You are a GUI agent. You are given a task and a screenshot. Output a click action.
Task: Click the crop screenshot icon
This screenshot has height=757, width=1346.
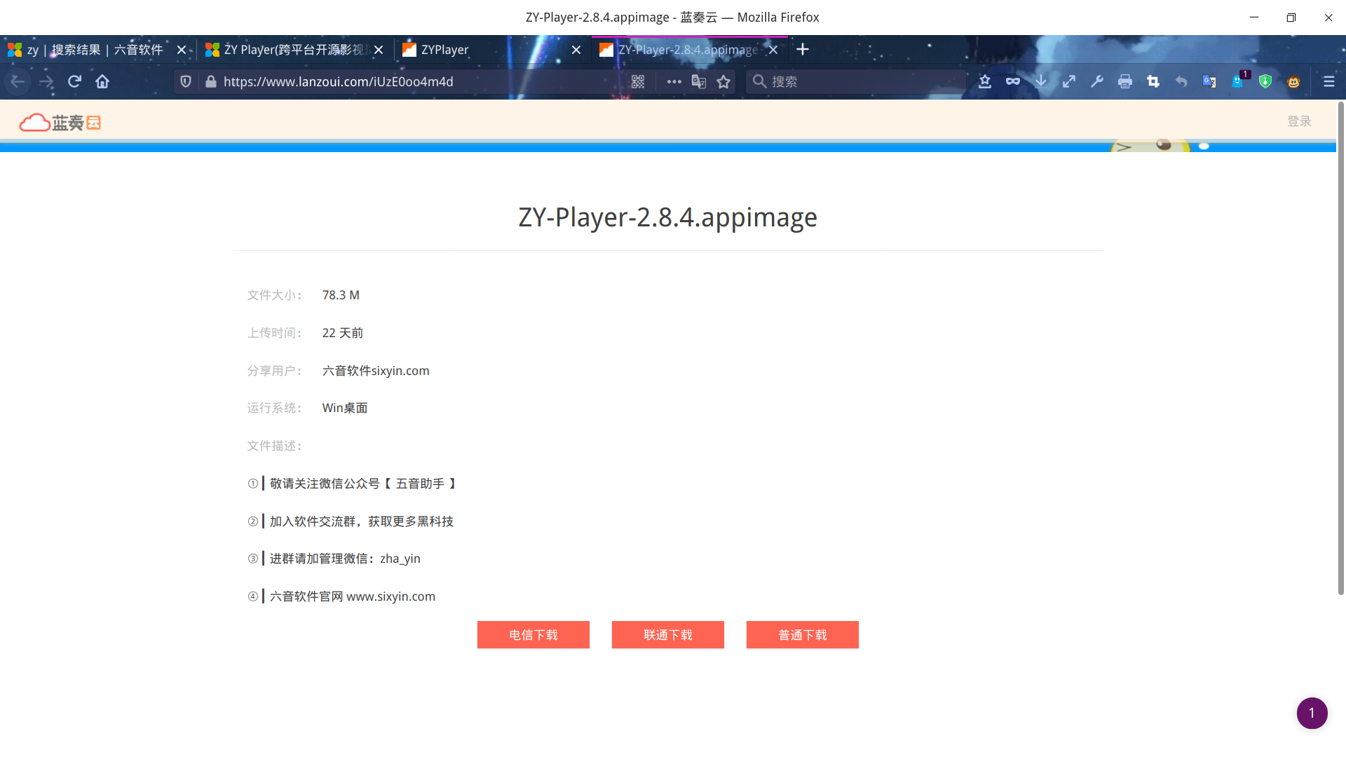(x=1153, y=82)
